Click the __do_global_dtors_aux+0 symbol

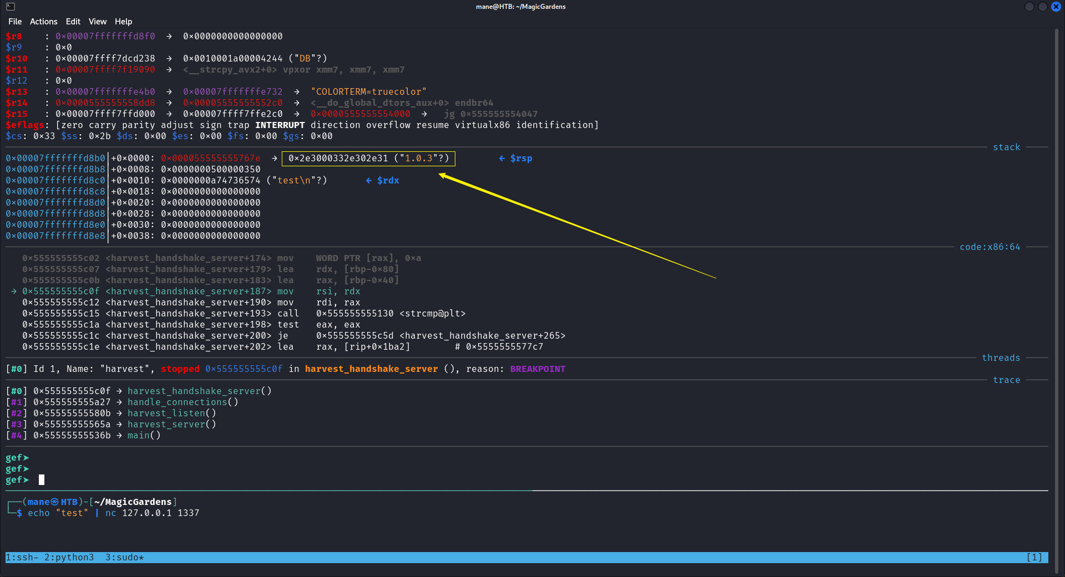(x=380, y=103)
